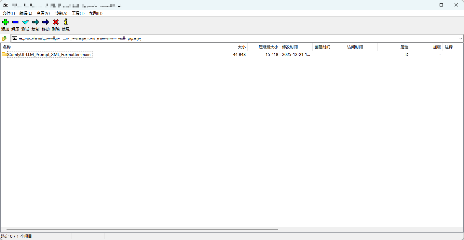464x240 pixels.
Task: Click folder icon of ComfyUI-LLM_Prompt_XML_Formatter-main
Action: point(5,54)
